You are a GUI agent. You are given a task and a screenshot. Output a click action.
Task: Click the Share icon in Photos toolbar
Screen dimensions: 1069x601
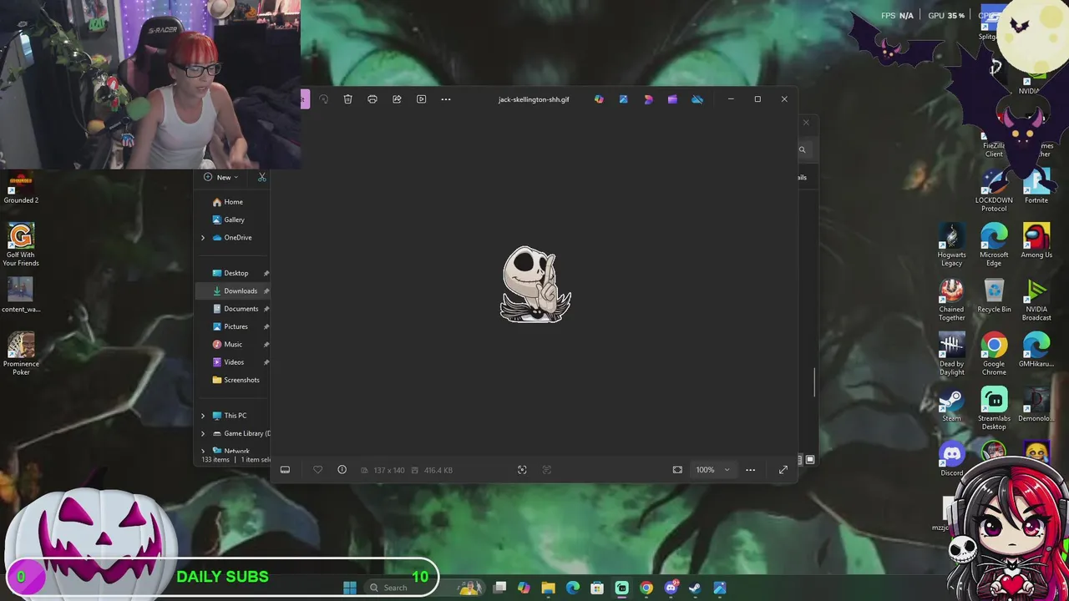tap(397, 99)
